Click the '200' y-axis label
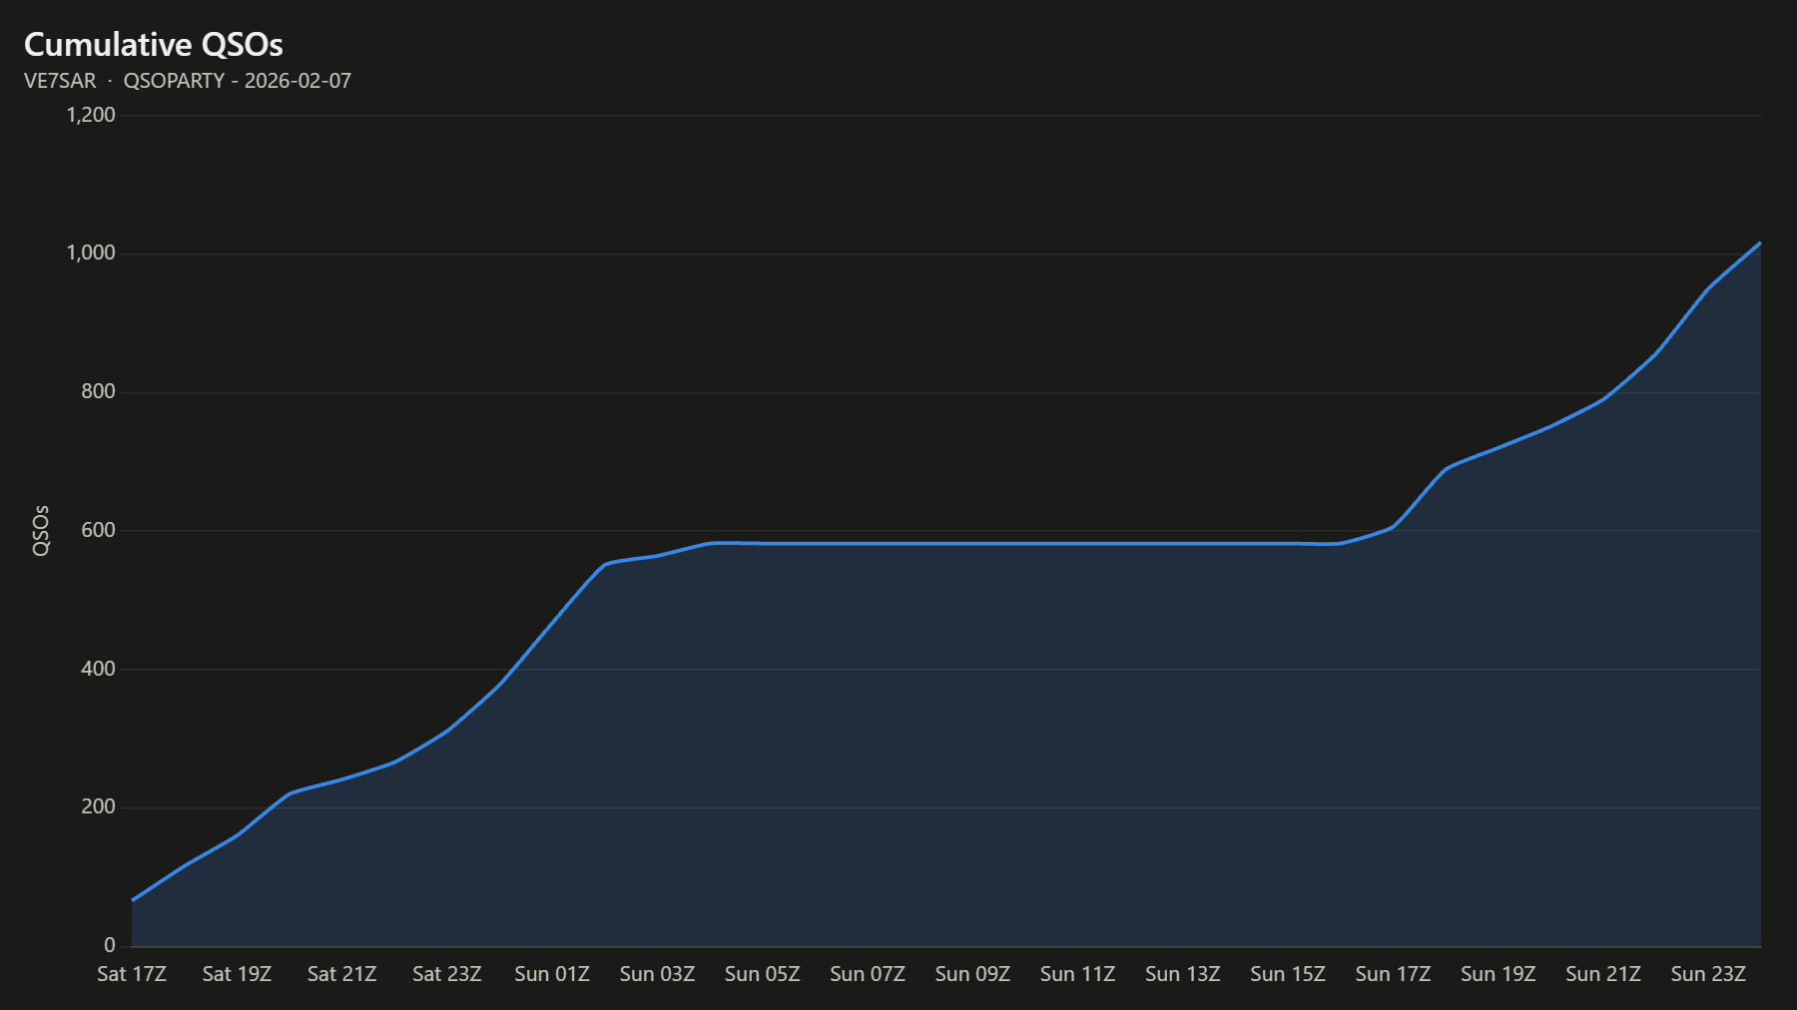This screenshot has width=1797, height=1010. [x=99, y=807]
